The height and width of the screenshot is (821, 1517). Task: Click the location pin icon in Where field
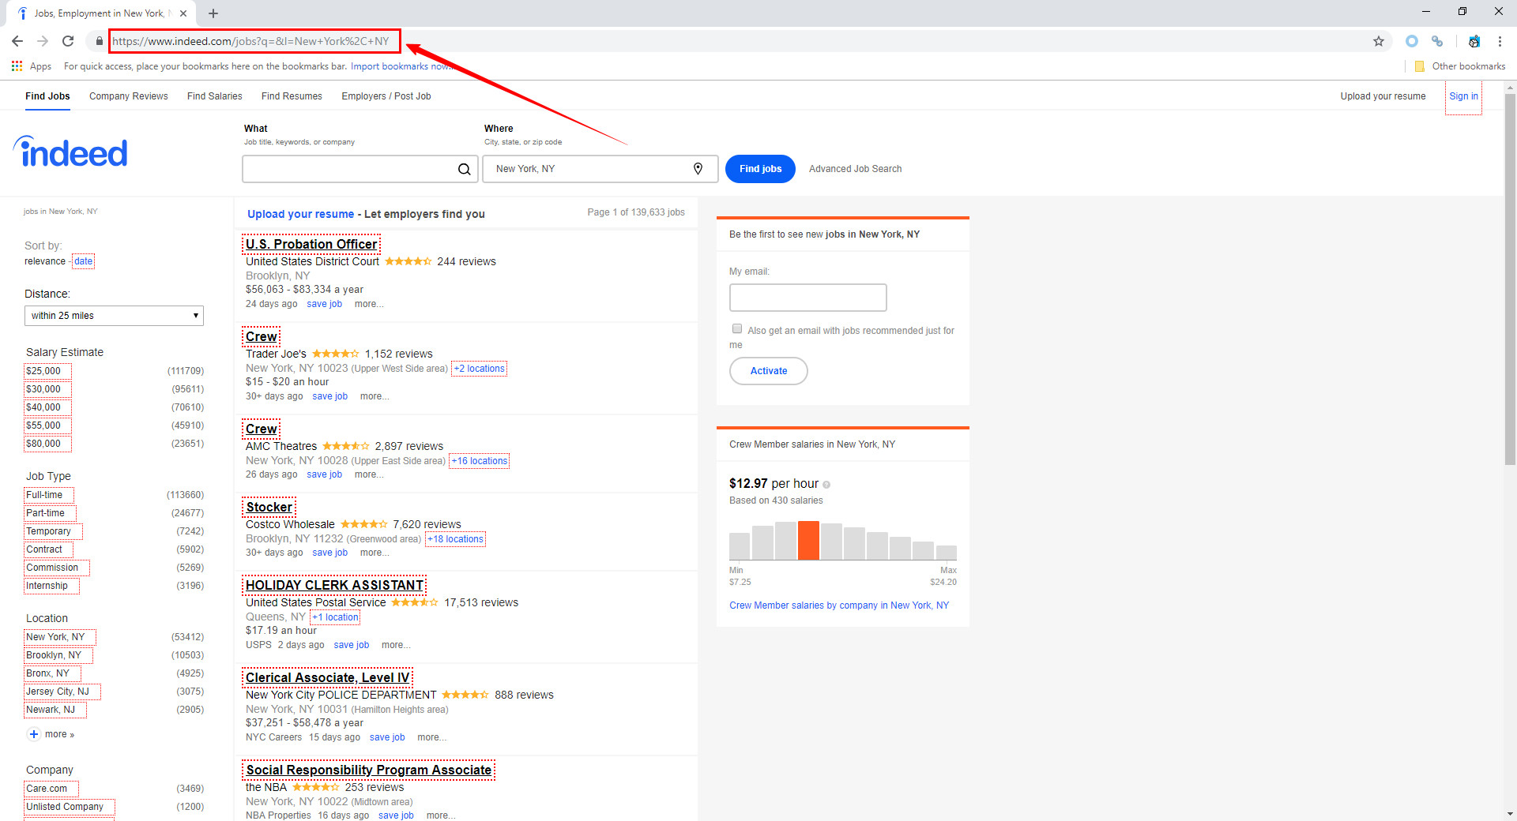tap(698, 168)
